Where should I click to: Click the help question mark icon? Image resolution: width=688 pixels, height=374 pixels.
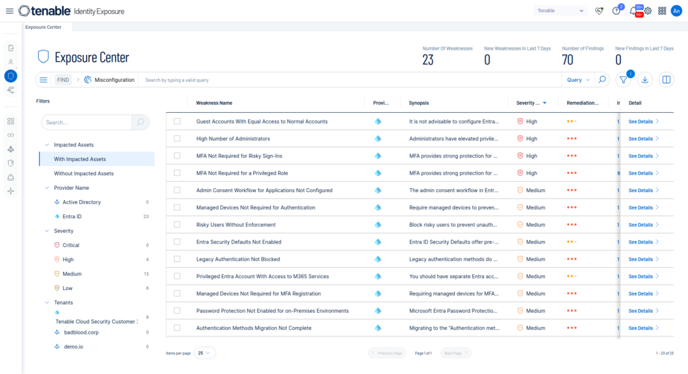[x=617, y=11]
